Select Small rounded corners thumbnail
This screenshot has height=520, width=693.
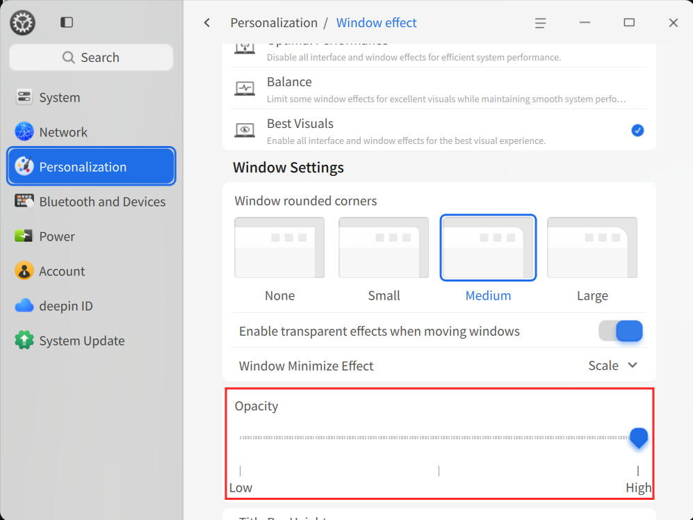tap(384, 247)
